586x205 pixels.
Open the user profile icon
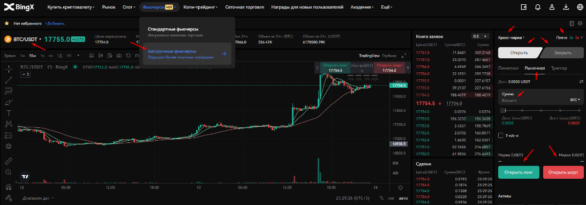click(552, 7)
